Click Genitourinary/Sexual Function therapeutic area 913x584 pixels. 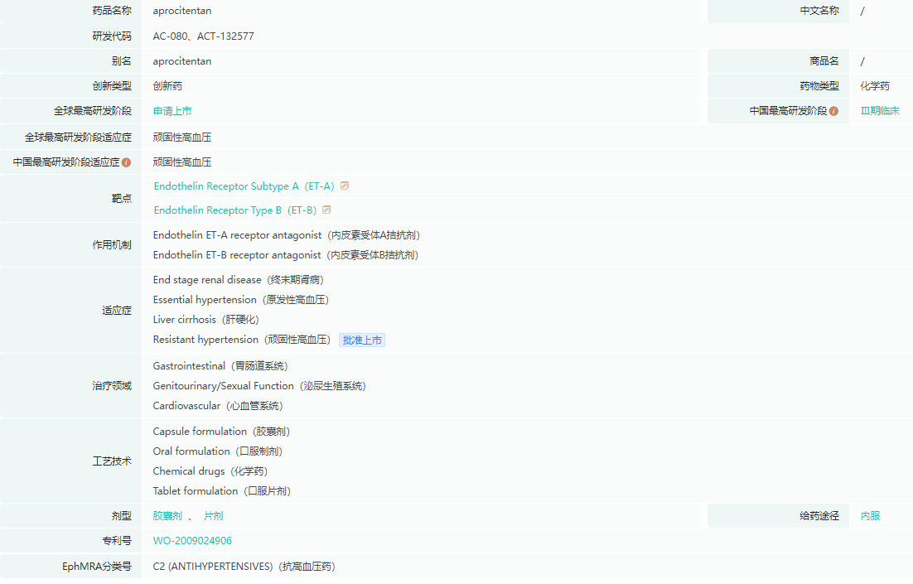[x=259, y=386]
